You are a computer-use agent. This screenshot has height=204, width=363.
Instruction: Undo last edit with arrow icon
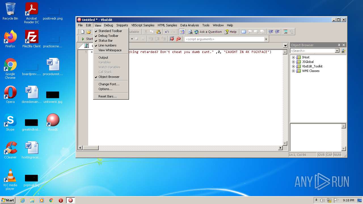pyautogui.click(x=167, y=32)
